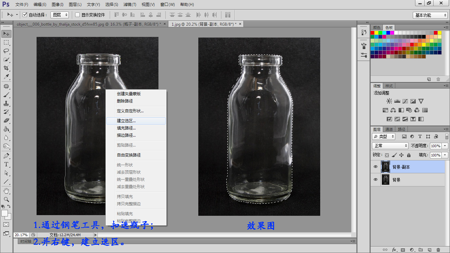The height and width of the screenshot is (253, 450).
Task: Toggle lock all padlock
Action: pyautogui.click(x=409, y=155)
